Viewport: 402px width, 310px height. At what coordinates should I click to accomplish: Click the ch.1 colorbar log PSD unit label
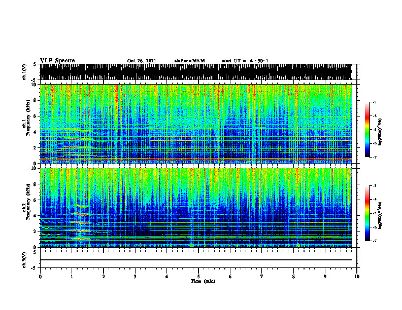tap(380, 132)
